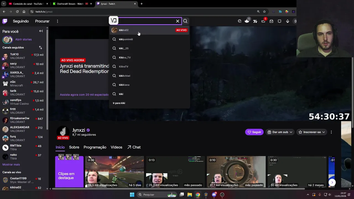354x199 pixels.
Task: Open File Explorer from taskbar
Action: coord(190,195)
